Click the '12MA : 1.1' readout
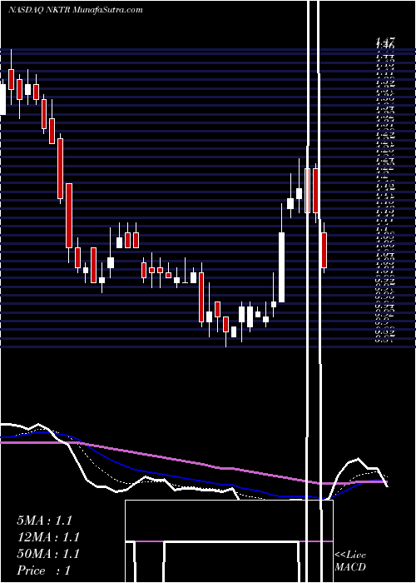This screenshot has height=583, width=416. 48,537
